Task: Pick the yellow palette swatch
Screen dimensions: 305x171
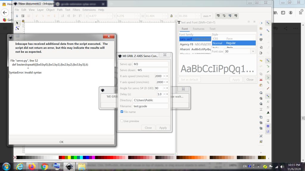Action: [69, 157]
